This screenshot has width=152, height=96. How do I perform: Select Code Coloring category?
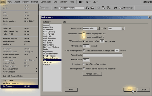coord(52,32)
